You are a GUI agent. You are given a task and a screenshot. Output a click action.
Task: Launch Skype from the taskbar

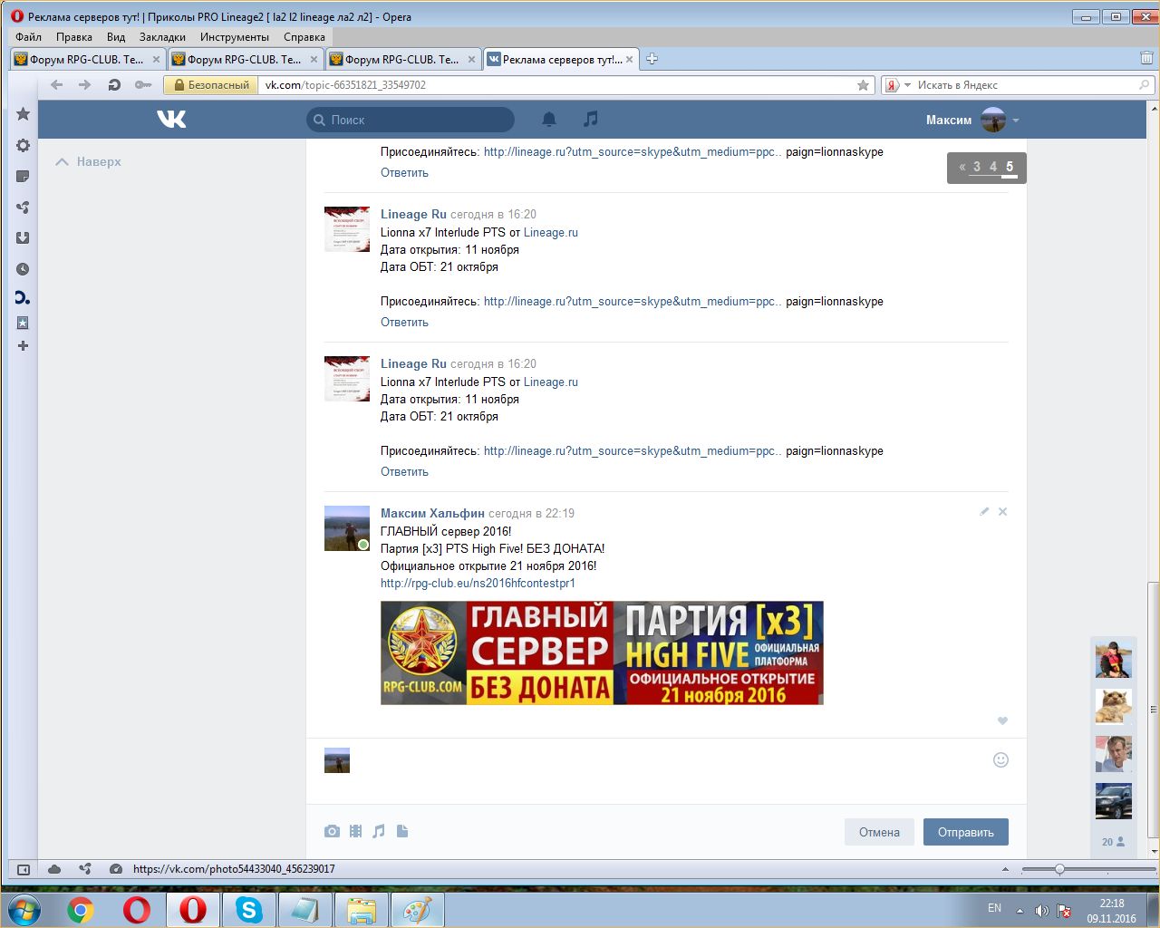(x=249, y=909)
